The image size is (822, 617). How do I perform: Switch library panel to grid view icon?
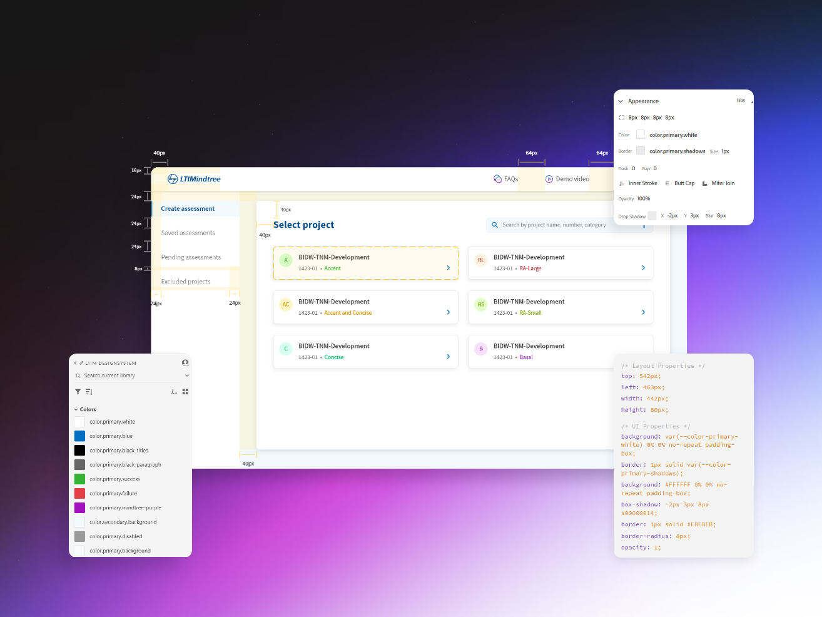185,392
